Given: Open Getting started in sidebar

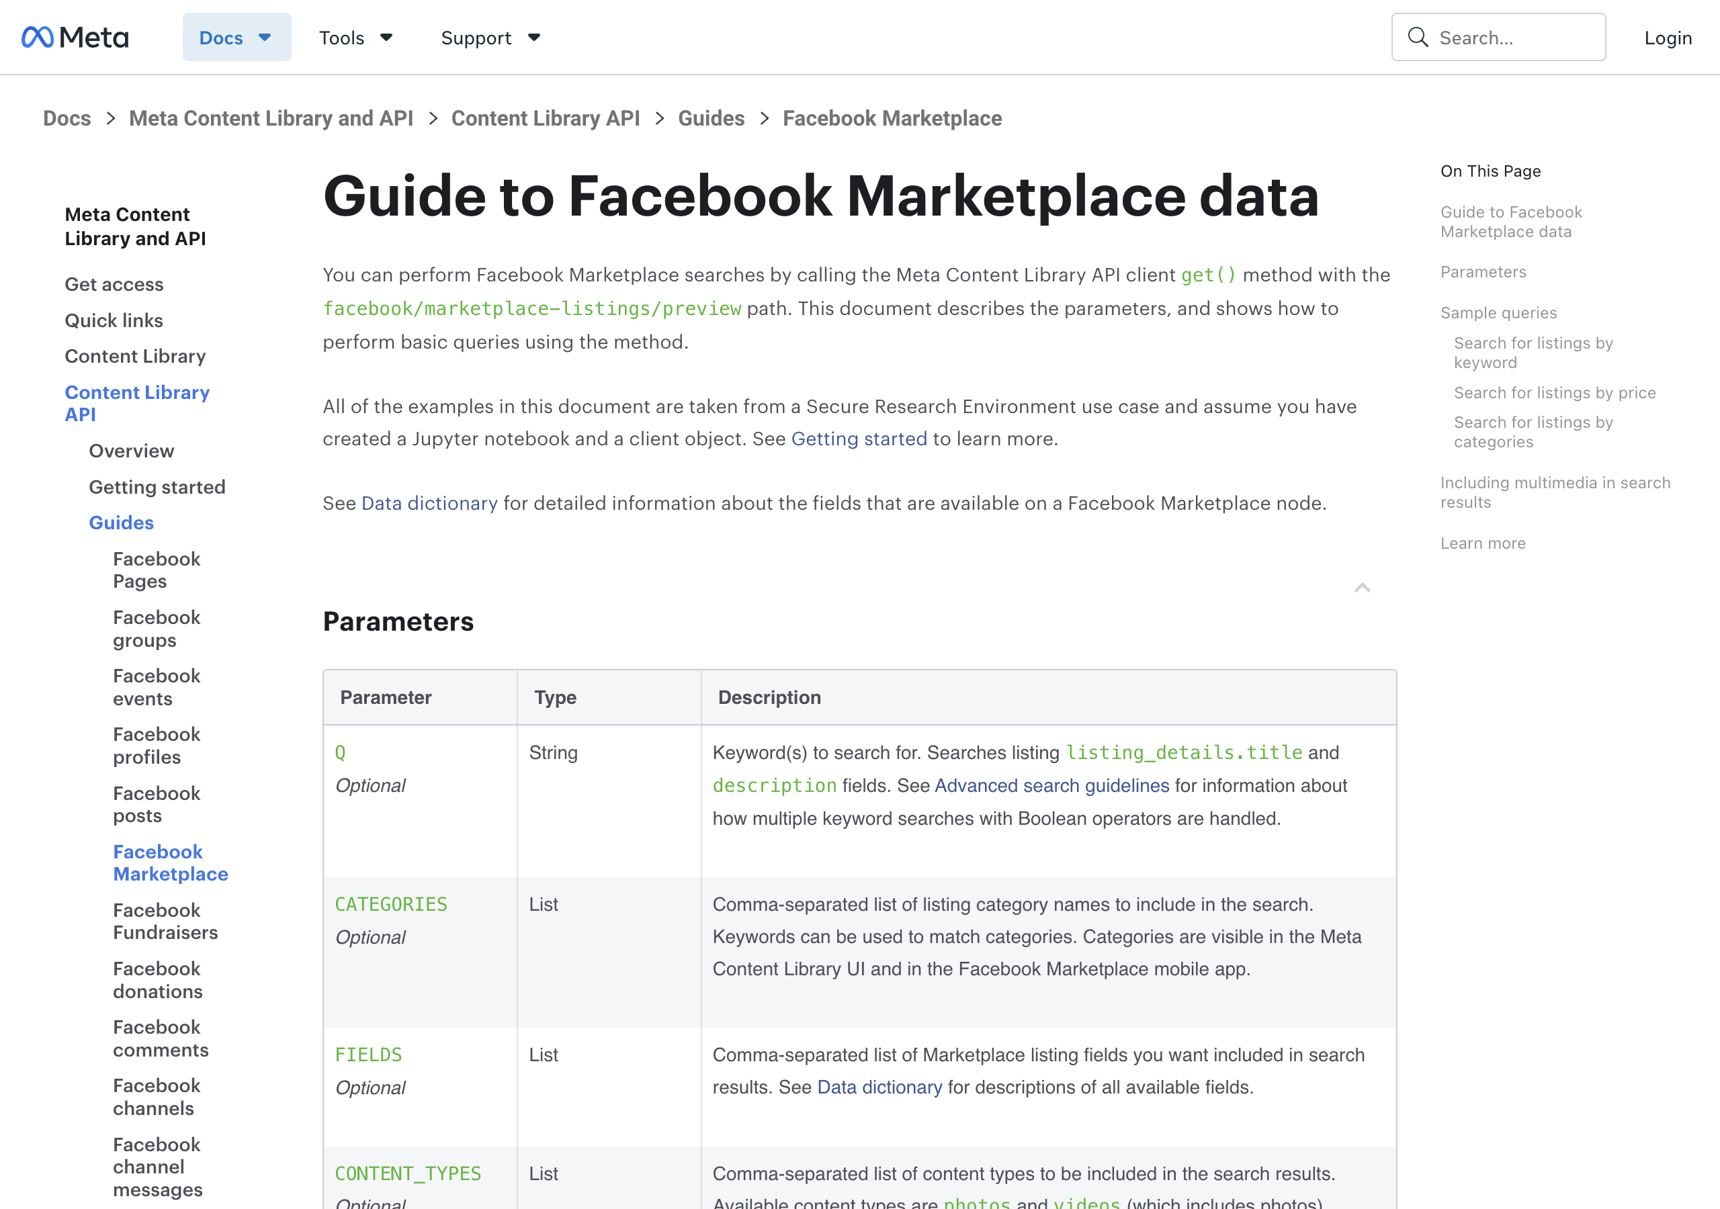Looking at the screenshot, I should (x=157, y=487).
